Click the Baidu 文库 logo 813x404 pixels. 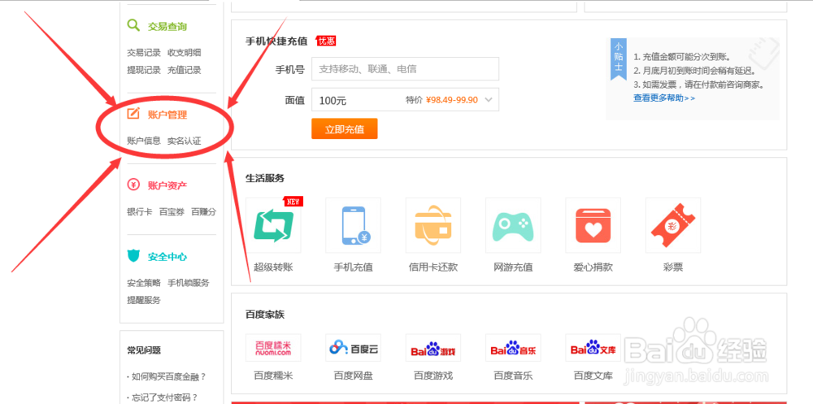(593, 347)
